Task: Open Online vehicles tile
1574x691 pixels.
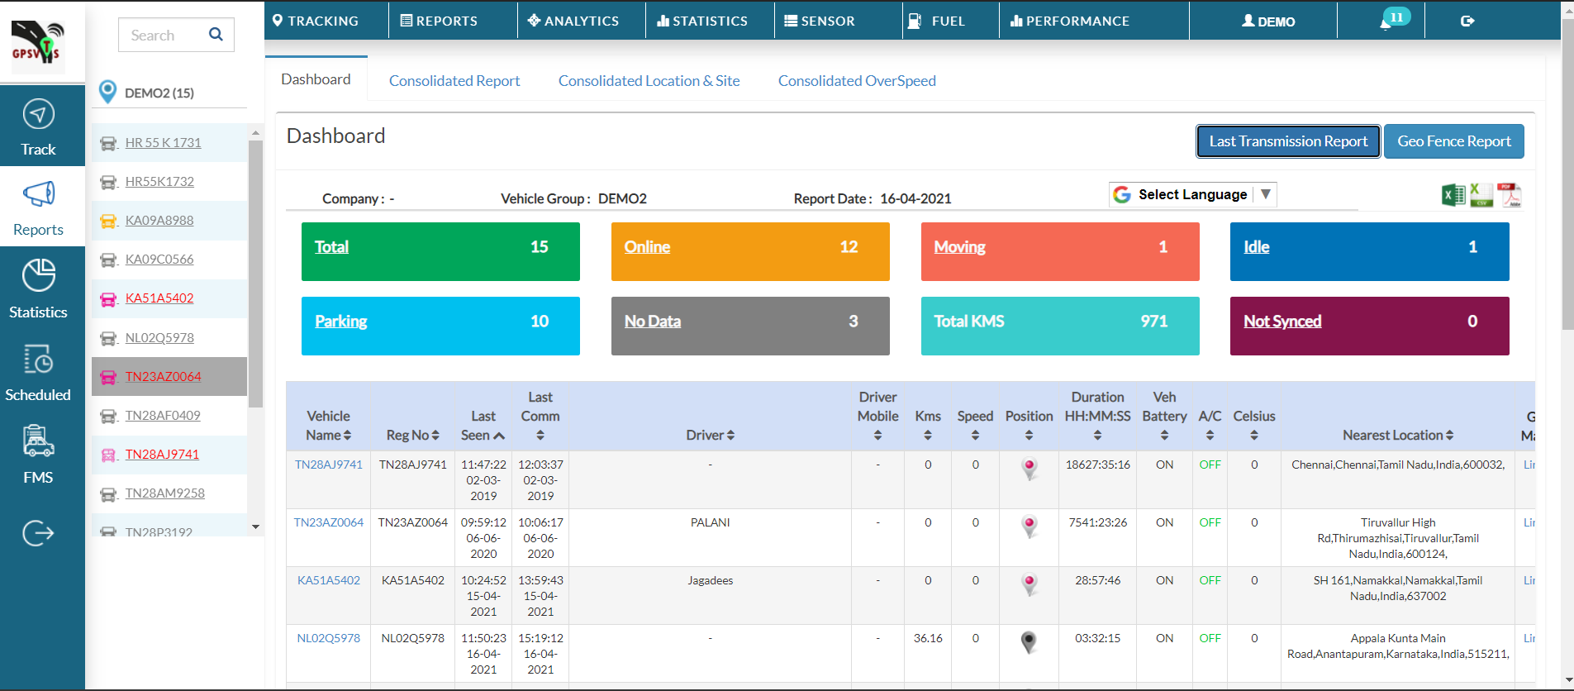Action: point(750,251)
